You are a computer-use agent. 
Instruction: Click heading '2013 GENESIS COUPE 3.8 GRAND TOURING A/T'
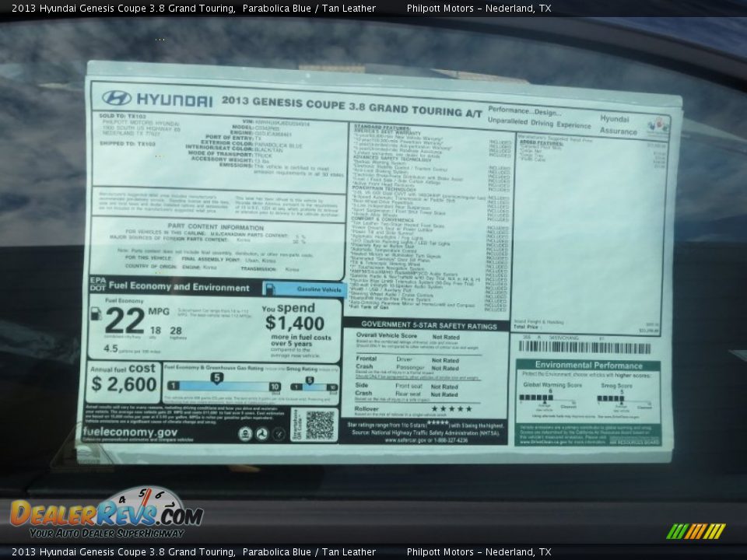[x=352, y=107]
